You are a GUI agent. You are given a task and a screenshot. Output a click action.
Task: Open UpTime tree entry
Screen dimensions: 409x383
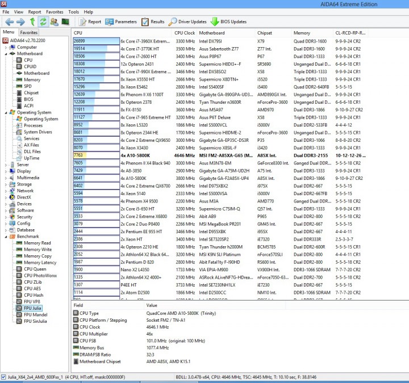(x=28, y=158)
